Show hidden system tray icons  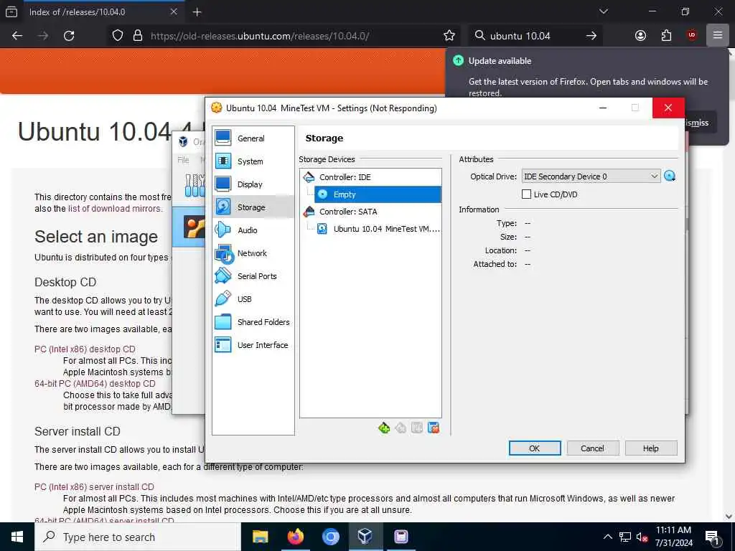click(x=607, y=537)
